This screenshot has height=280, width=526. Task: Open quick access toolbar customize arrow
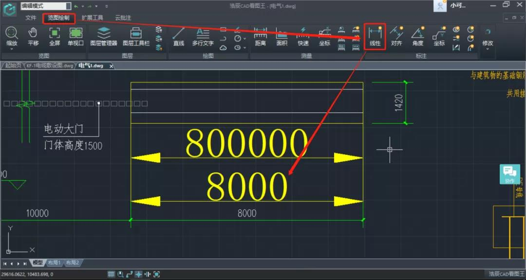click(107, 6)
